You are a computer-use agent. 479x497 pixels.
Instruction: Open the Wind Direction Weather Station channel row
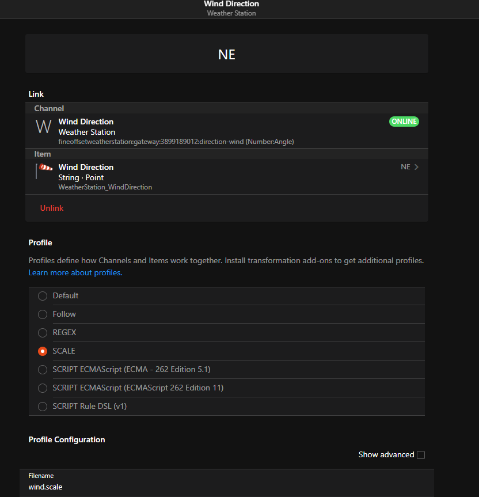pos(219,131)
